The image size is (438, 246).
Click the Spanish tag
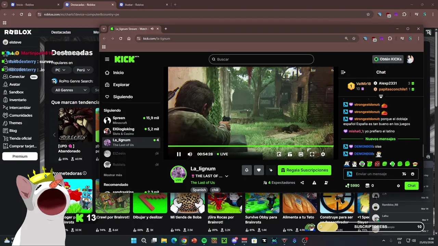[199, 190]
